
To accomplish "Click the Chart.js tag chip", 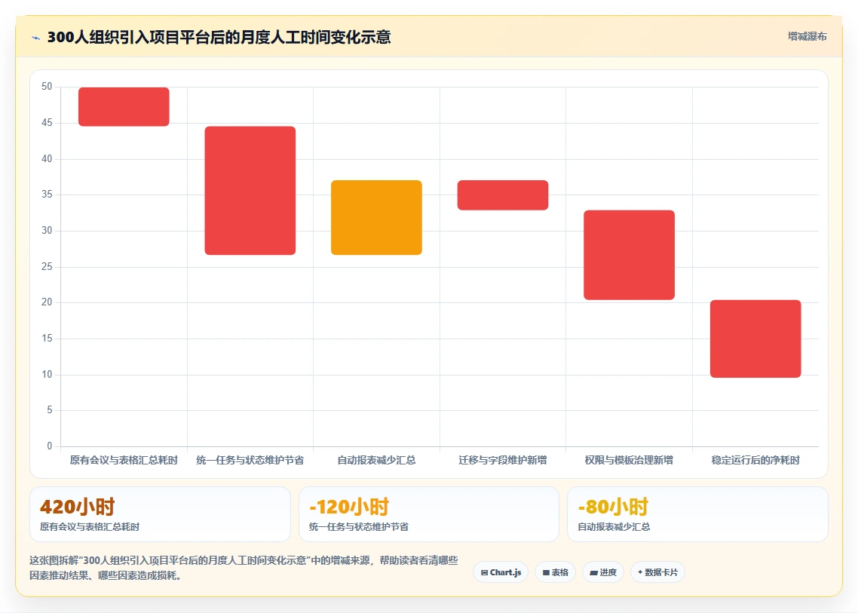I will click(501, 572).
